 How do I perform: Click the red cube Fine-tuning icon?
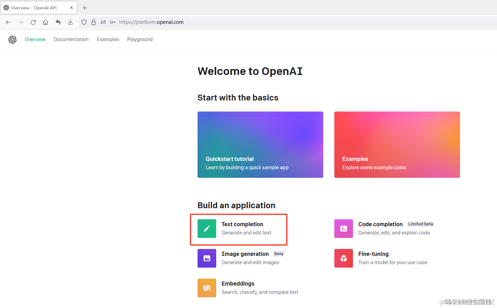pos(344,258)
